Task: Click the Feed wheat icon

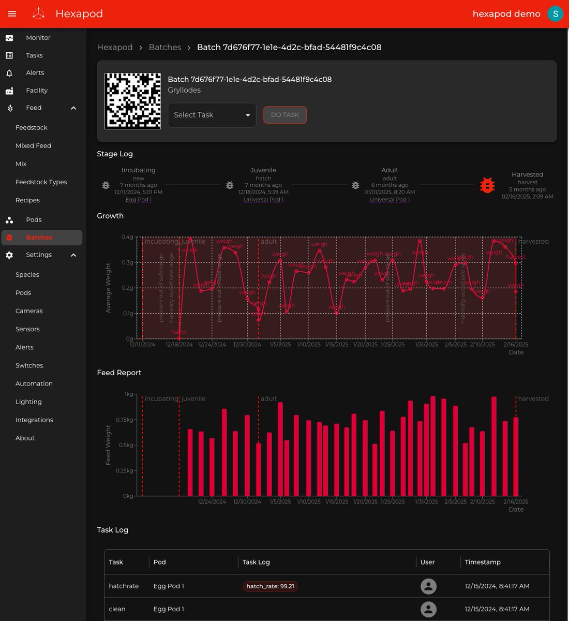Action: [9, 108]
